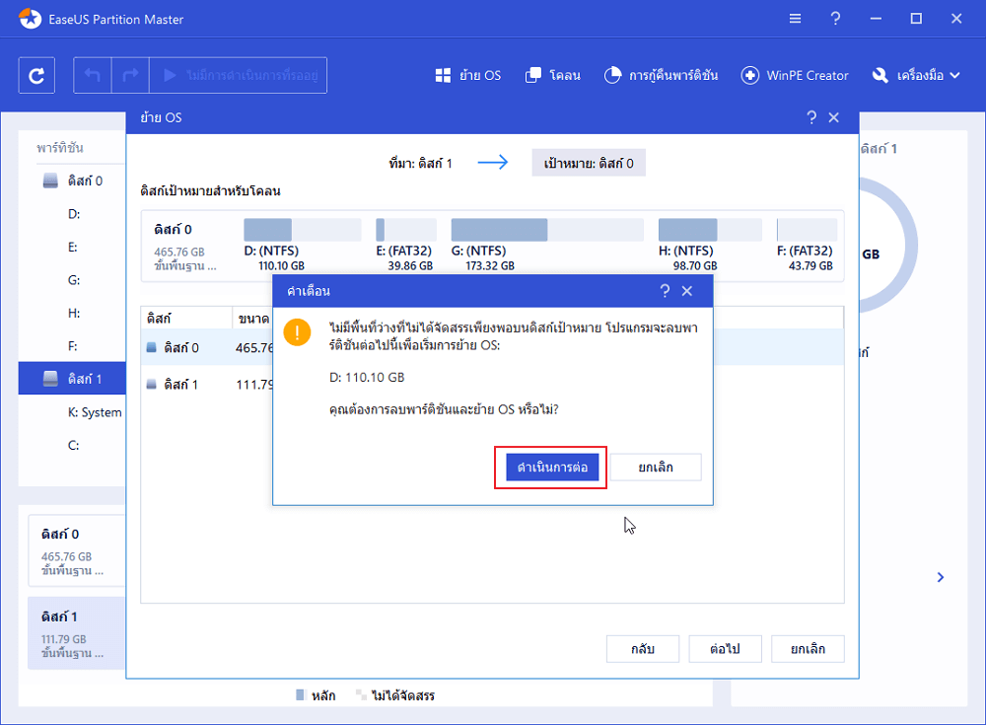Viewport: 986px width, 725px height.
Task: Select the E: (FAT32) 39.86 GB partition block
Action: [405, 245]
